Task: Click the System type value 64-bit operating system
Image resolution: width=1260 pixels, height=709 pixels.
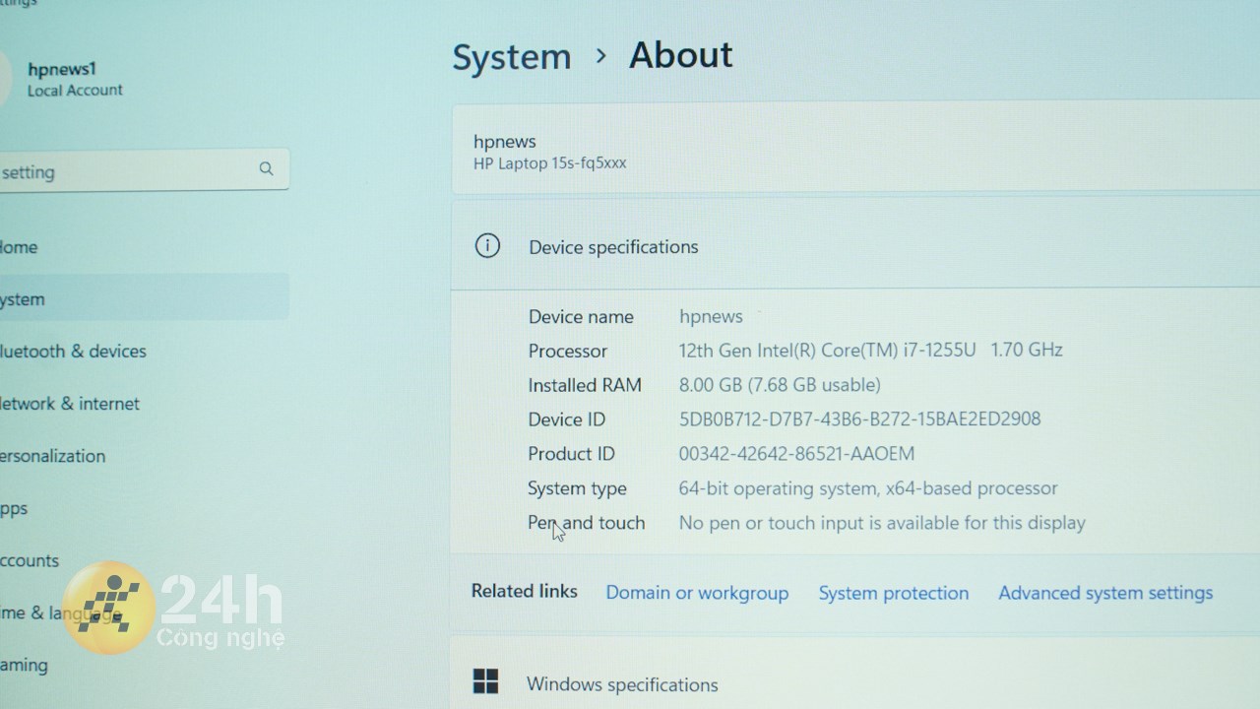Action: (x=868, y=488)
